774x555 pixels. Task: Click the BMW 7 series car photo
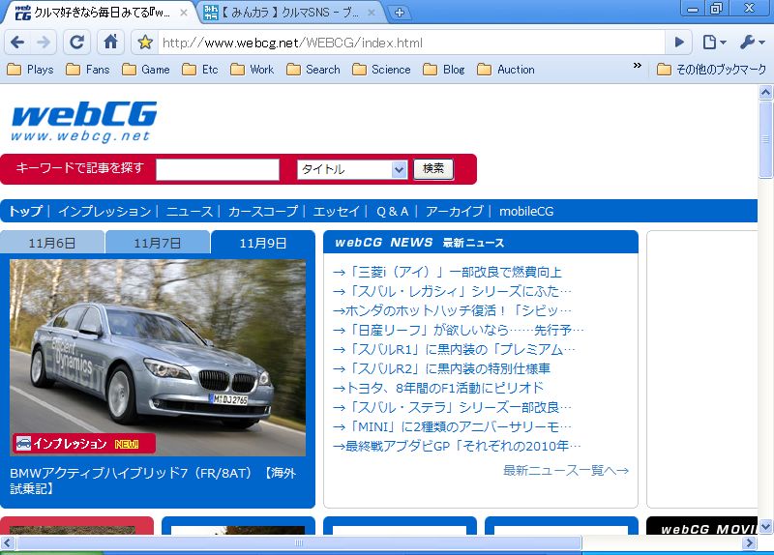(x=158, y=358)
